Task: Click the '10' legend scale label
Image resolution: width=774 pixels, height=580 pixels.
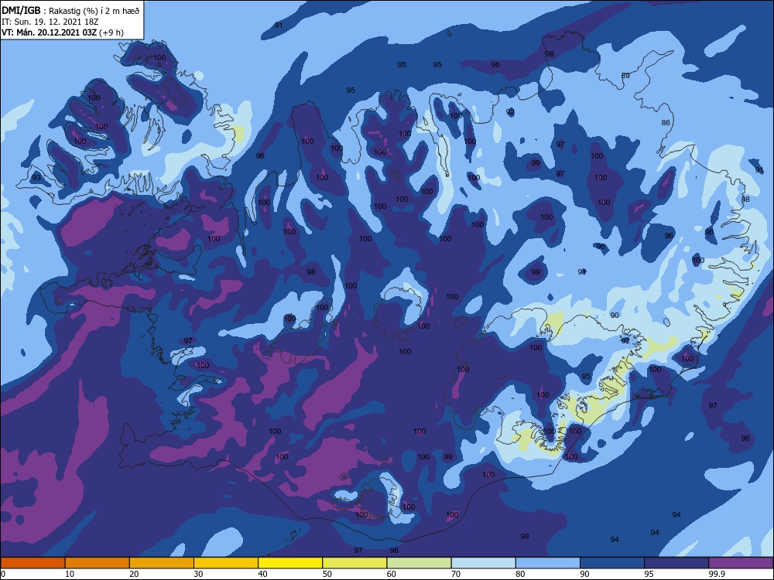Action: point(70,574)
